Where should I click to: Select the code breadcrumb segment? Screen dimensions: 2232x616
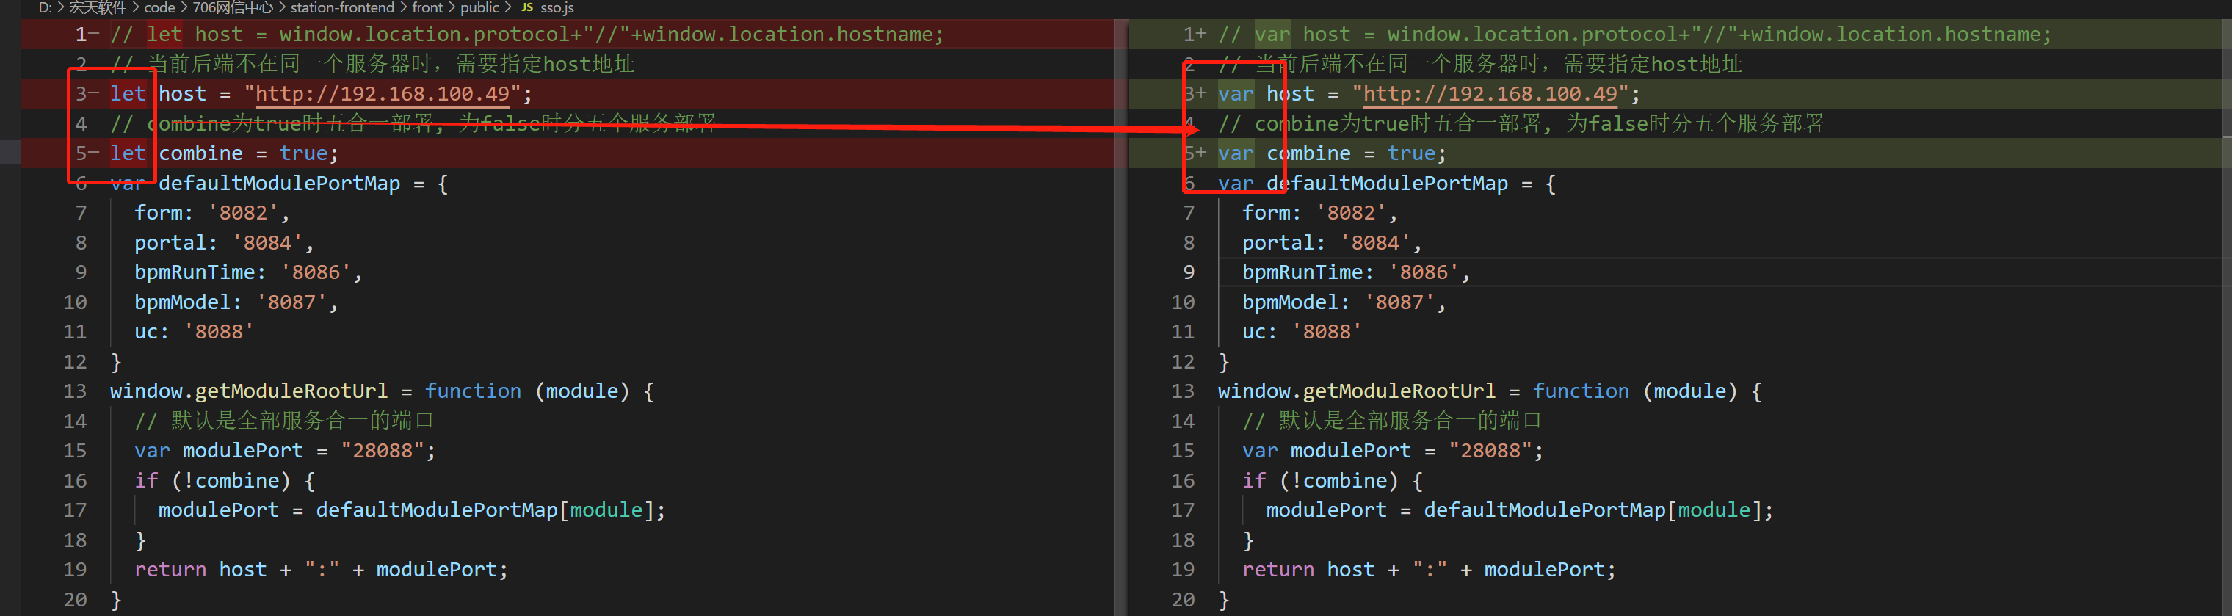[x=159, y=8]
